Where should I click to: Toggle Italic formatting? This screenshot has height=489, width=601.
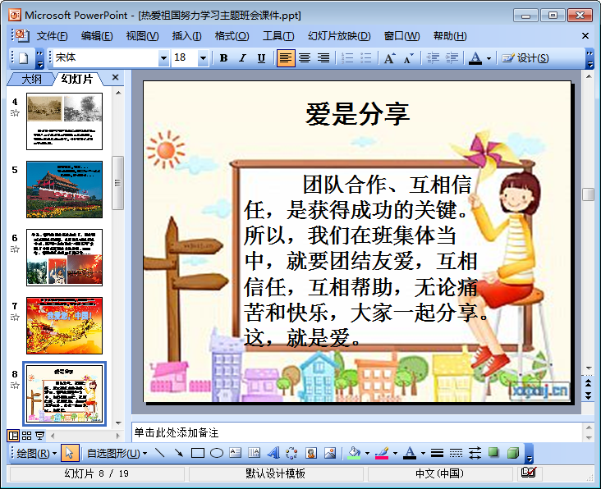click(243, 58)
